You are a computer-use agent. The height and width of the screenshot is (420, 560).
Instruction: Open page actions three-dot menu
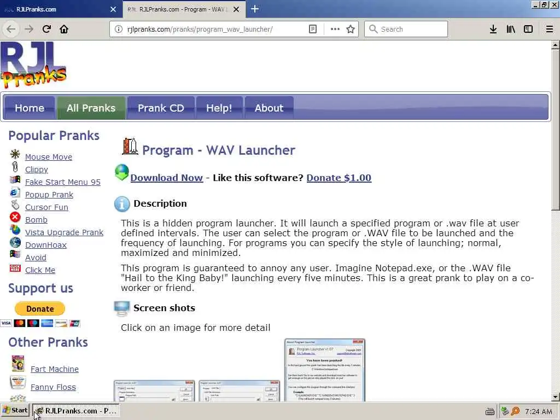coord(335,29)
